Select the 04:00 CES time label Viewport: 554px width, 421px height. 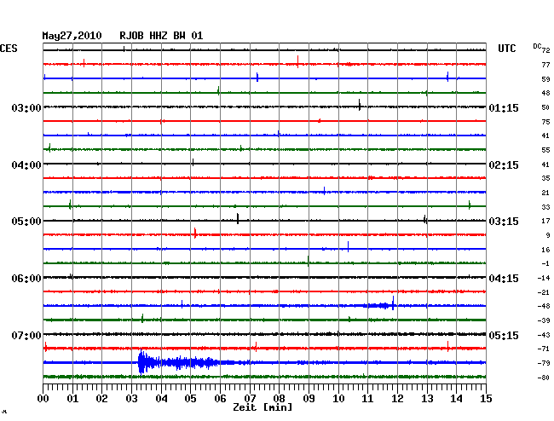point(26,165)
